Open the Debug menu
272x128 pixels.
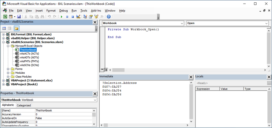(x=63, y=11)
